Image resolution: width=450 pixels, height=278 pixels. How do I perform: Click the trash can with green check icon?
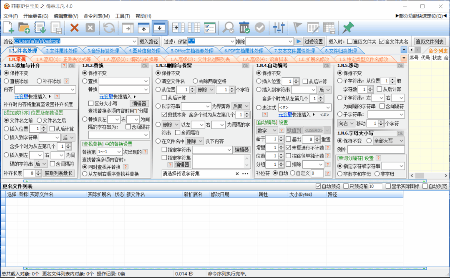[244, 28]
